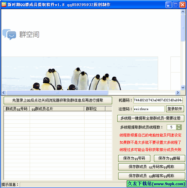The height and width of the screenshot is (188, 187).
Task: Click the penguins banner image
Action: (79, 73)
